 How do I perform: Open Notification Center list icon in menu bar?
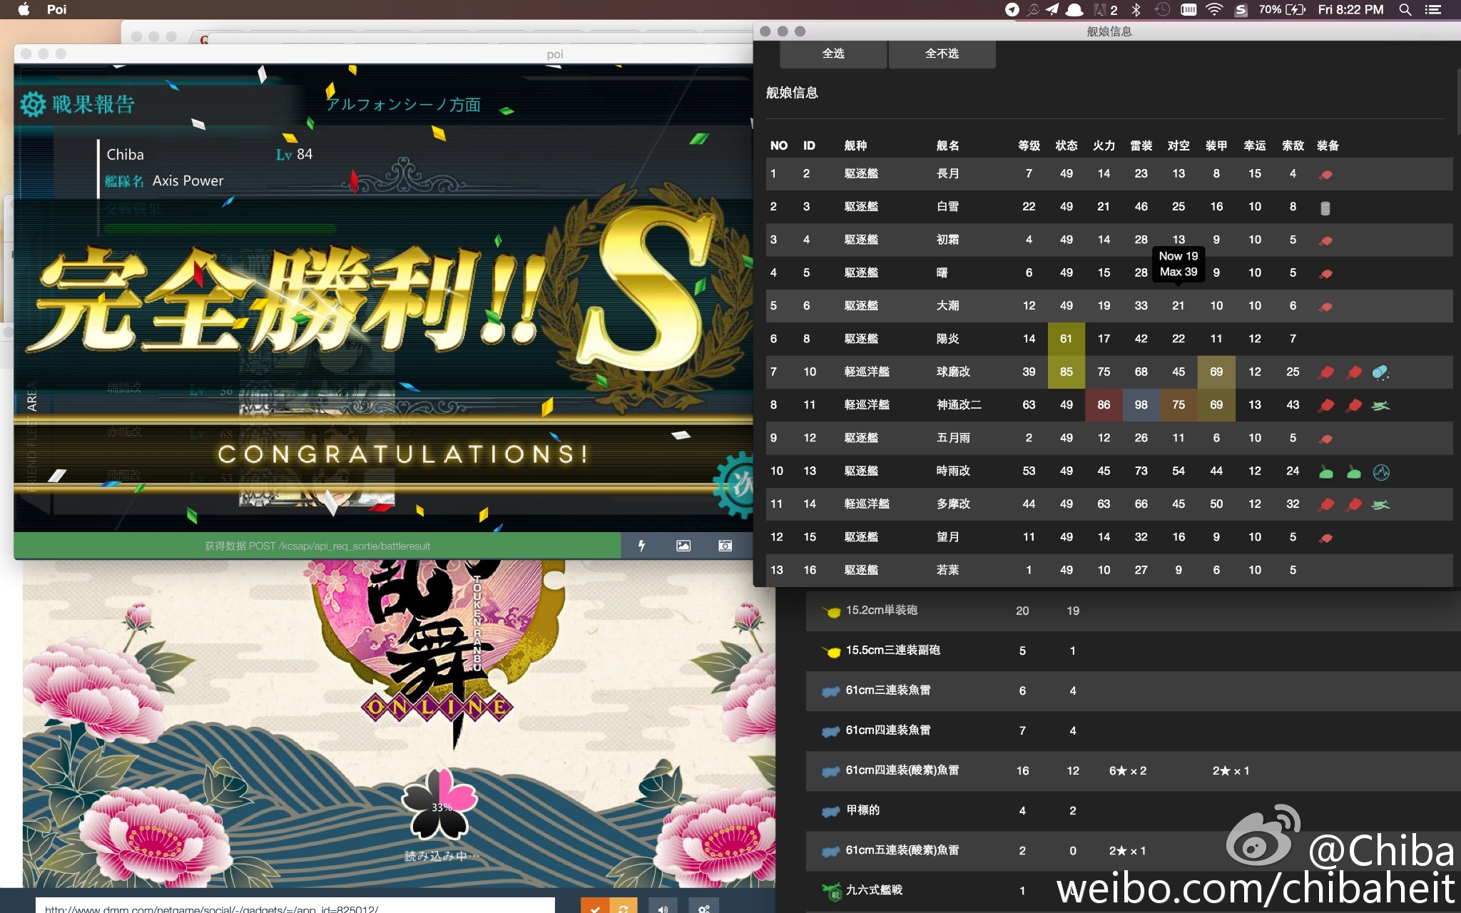tap(1432, 9)
